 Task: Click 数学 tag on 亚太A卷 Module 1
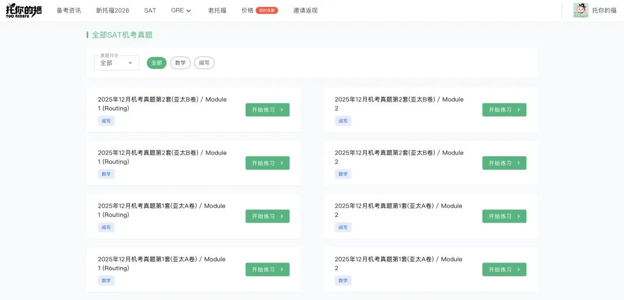[x=106, y=280]
